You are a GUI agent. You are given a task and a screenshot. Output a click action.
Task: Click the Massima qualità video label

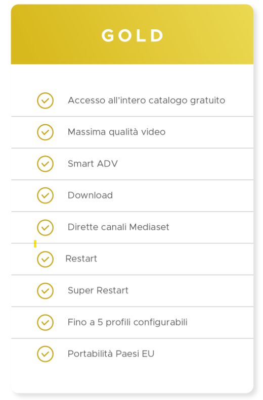coord(116,132)
